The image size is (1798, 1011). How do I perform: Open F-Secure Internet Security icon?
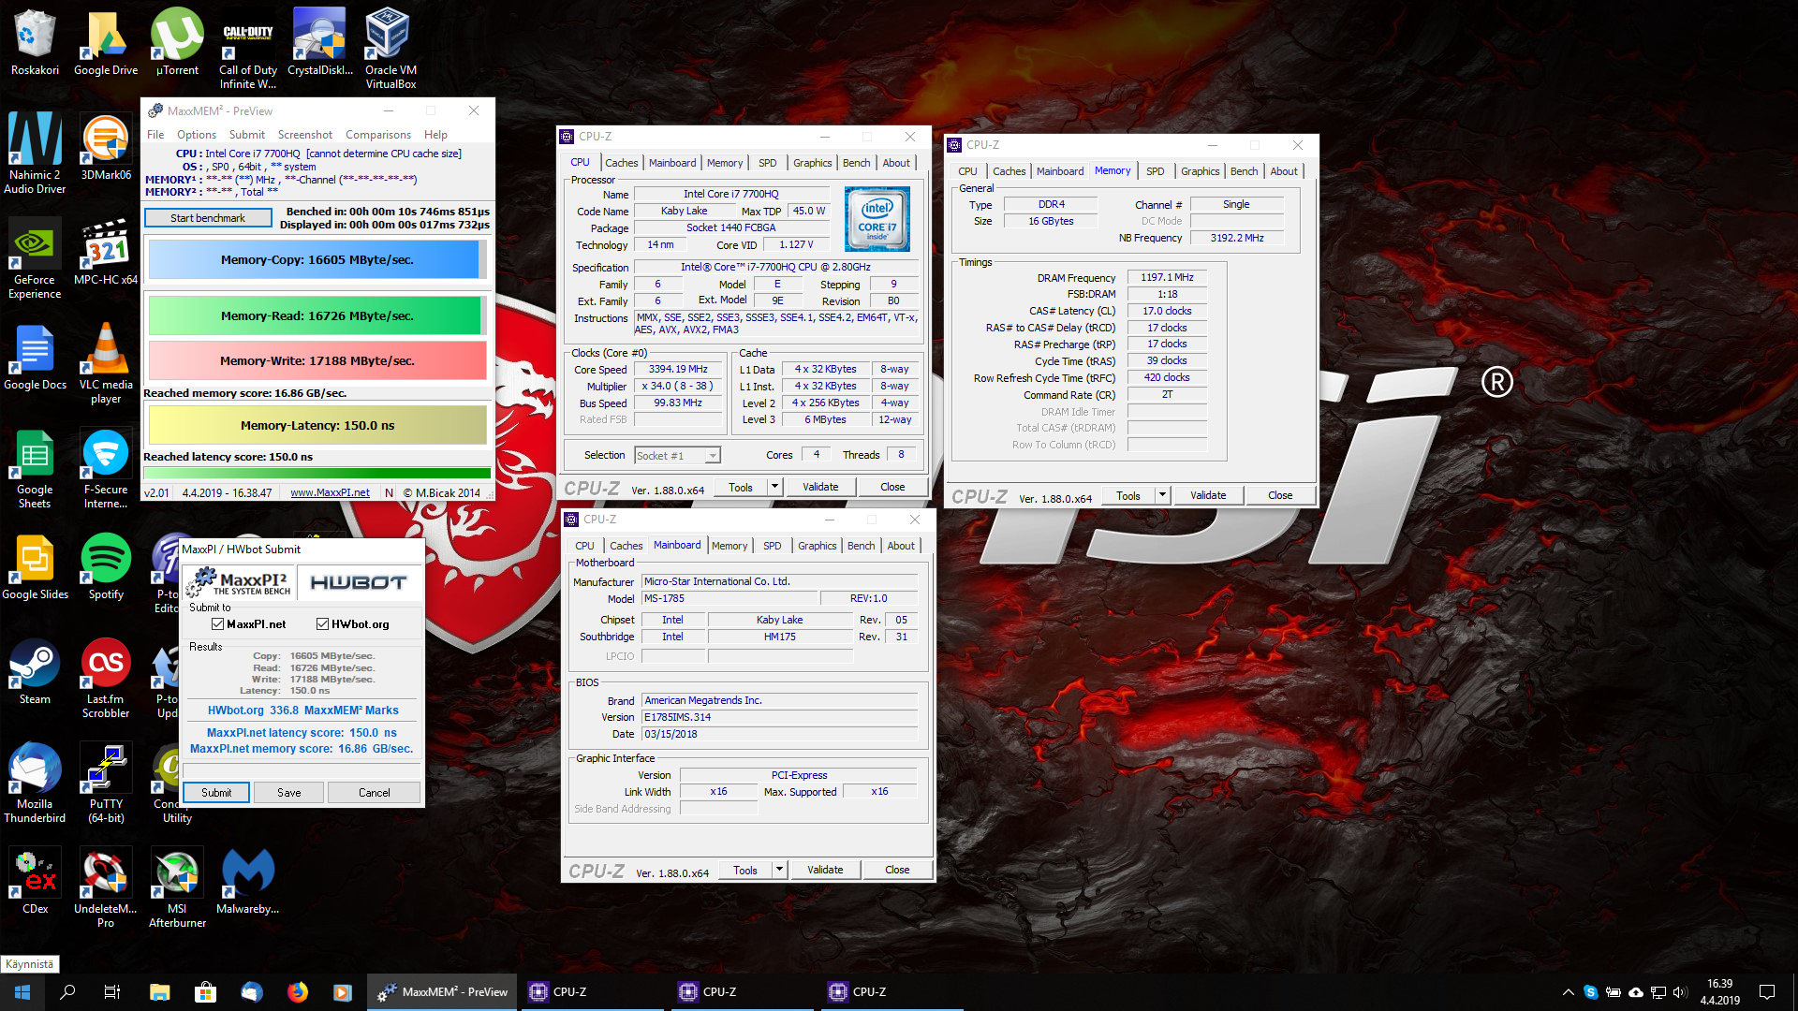(x=106, y=469)
